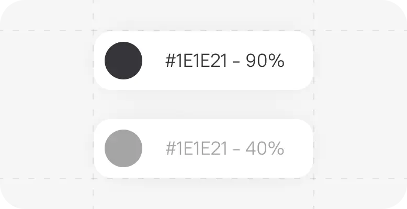Click the top-left guide line intersection
407x209 pixels.
[x=93, y=30]
